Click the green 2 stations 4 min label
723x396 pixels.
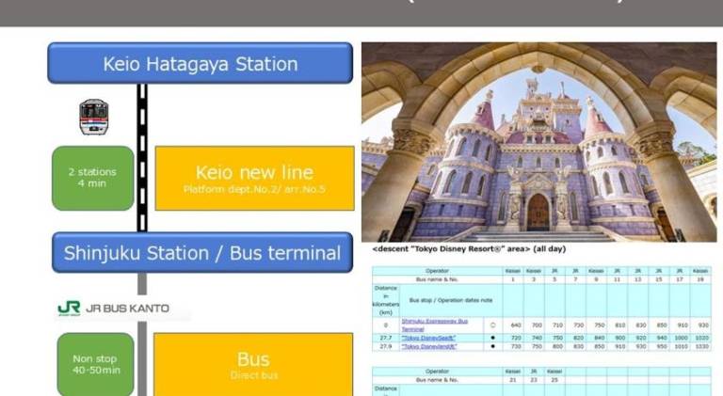click(x=92, y=178)
